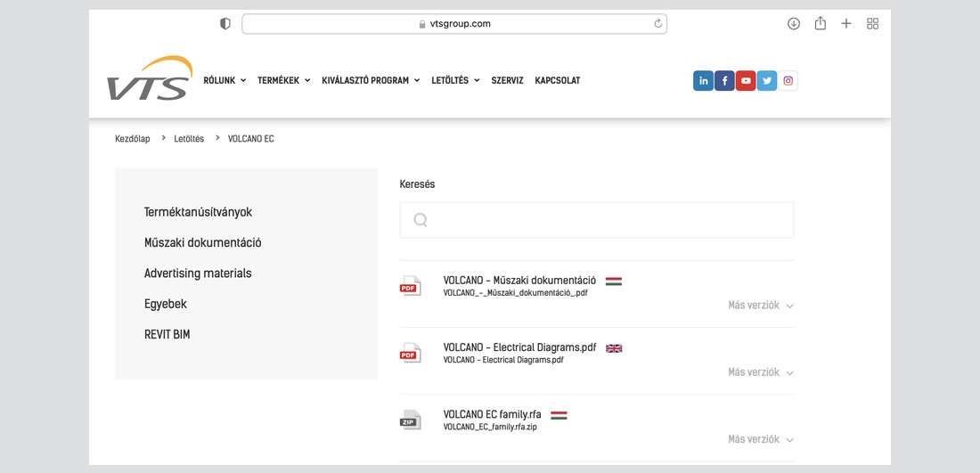This screenshot has width=980, height=473.
Task: Open VOLCANO EC family.rfa title link
Action: coord(493,414)
